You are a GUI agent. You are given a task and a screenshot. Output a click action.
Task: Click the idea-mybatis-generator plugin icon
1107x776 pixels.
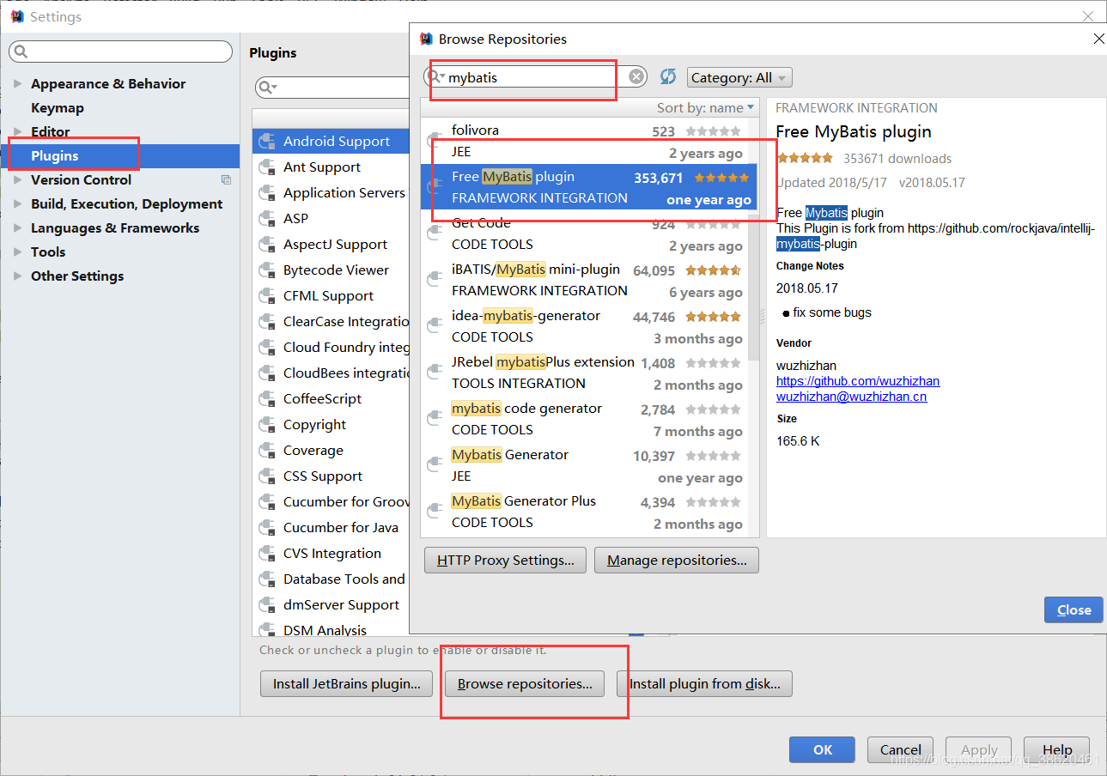point(435,326)
